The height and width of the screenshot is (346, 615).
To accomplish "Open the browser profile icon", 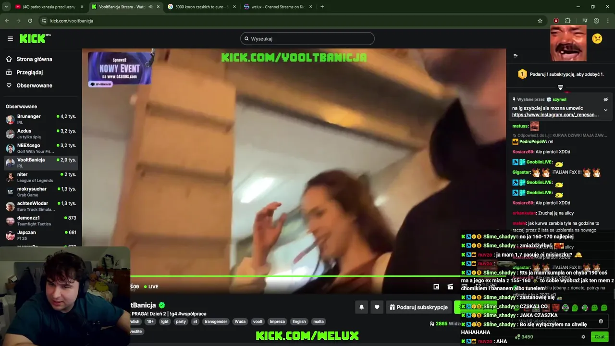I will pos(596,21).
